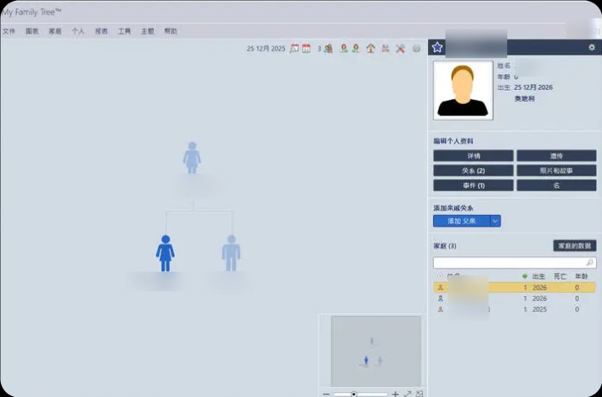Open the red calendar icon in toolbar
This screenshot has width=602, height=397.
pos(306,49)
